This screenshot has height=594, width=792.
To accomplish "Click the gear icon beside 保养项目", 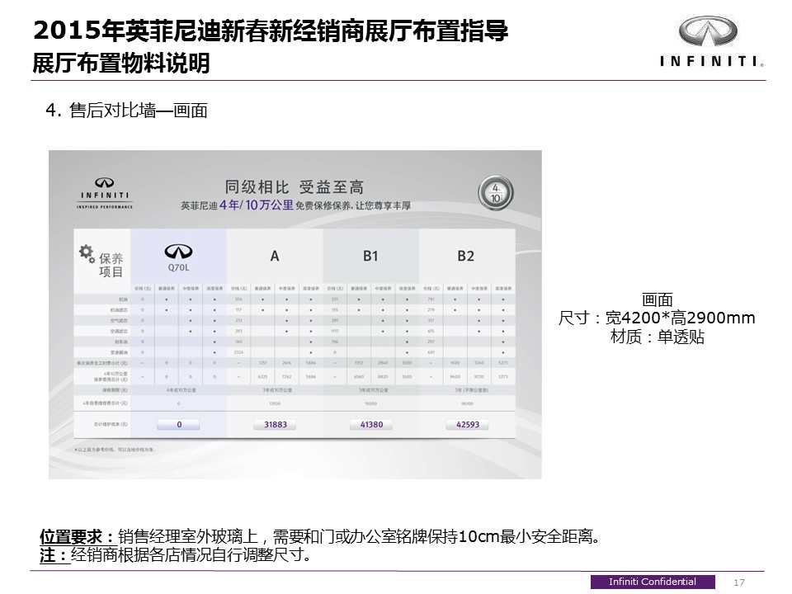I will point(86,252).
